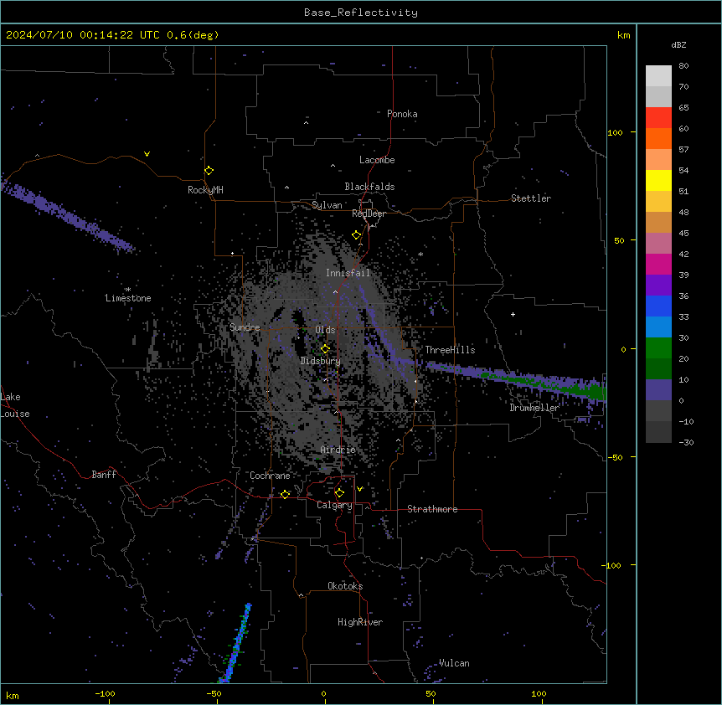
Task: Click the ThreeHills label
Action: [450, 350]
